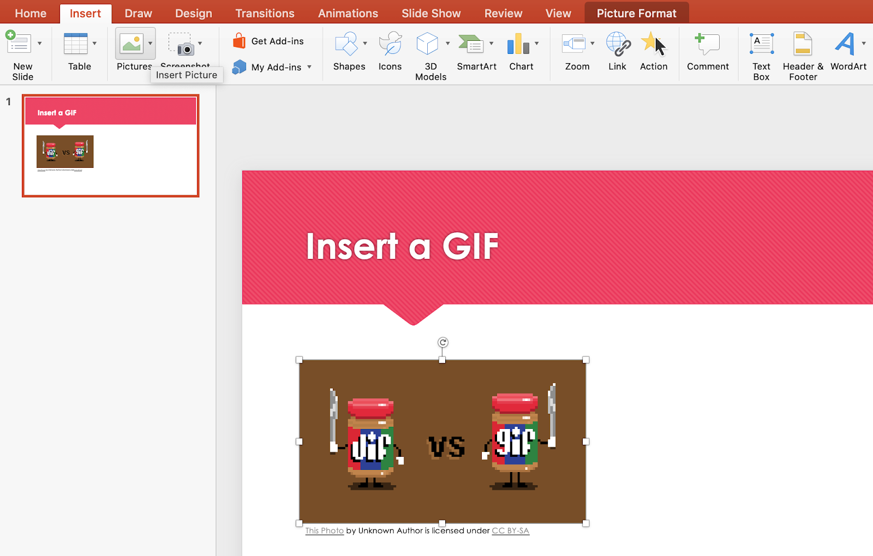The image size is (873, 556).
Task: Expand the WordArt dropdown arrow
Action: point(864,43)
